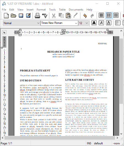Viewport: 124px width, 146px height.
Task: Click the right margin marker on ruler
Action: [x=107, y=30]
